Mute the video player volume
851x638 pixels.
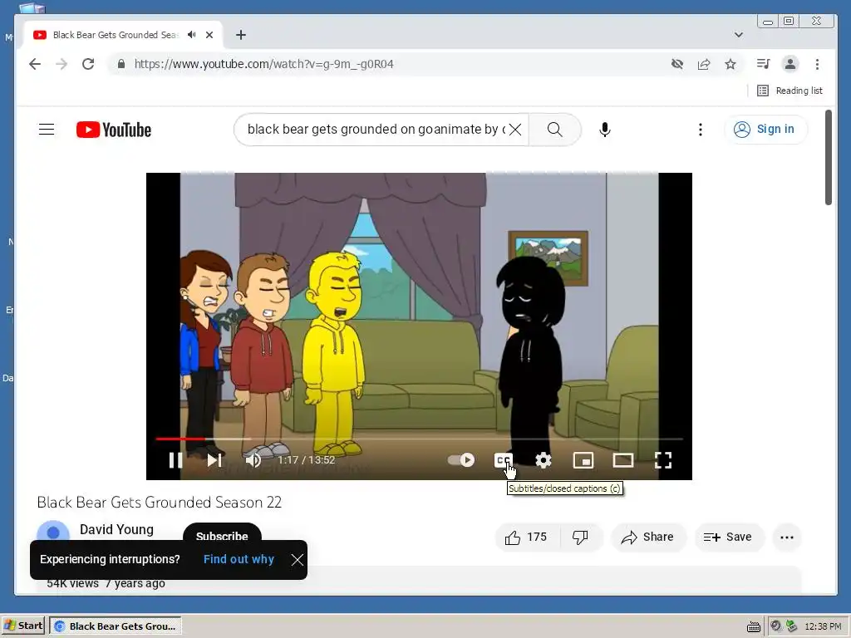click(253, 460)
